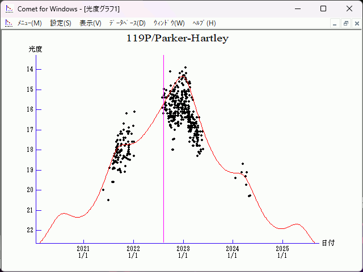Restore down the inner graph child window

coord(345,23)
